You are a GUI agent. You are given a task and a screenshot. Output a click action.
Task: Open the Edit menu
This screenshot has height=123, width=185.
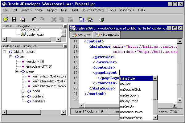tap(14, 10)
